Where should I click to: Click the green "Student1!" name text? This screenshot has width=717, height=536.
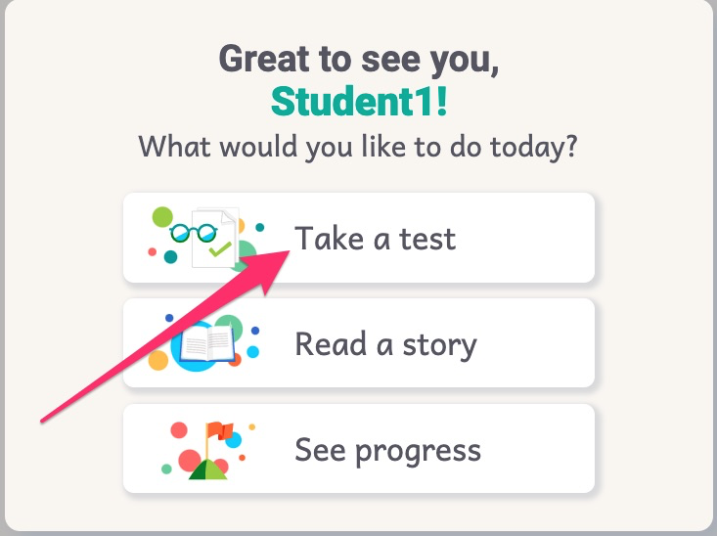click(359, 102)
